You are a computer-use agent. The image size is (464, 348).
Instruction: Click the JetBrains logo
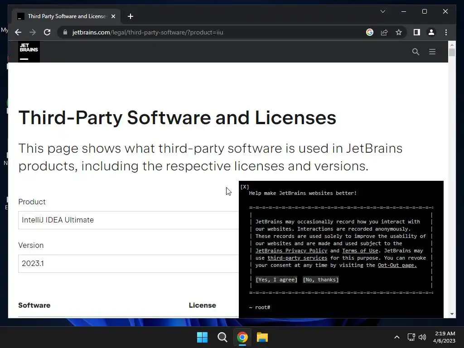coord(29,52)
